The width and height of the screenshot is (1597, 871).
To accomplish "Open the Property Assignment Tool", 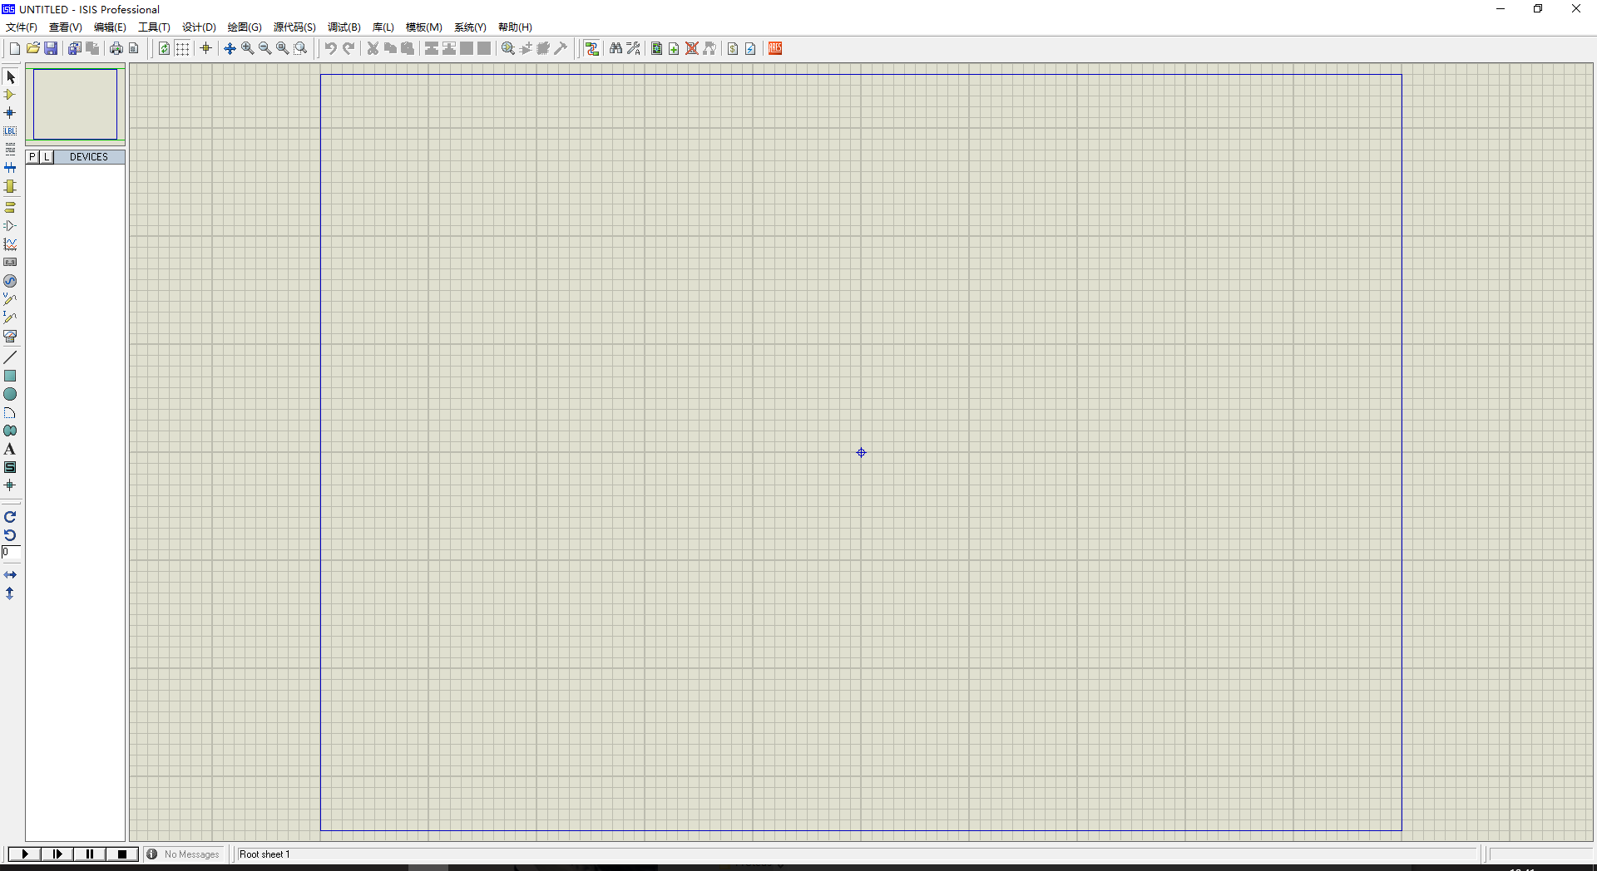I will pyautogui.click(x=634, y=48).
